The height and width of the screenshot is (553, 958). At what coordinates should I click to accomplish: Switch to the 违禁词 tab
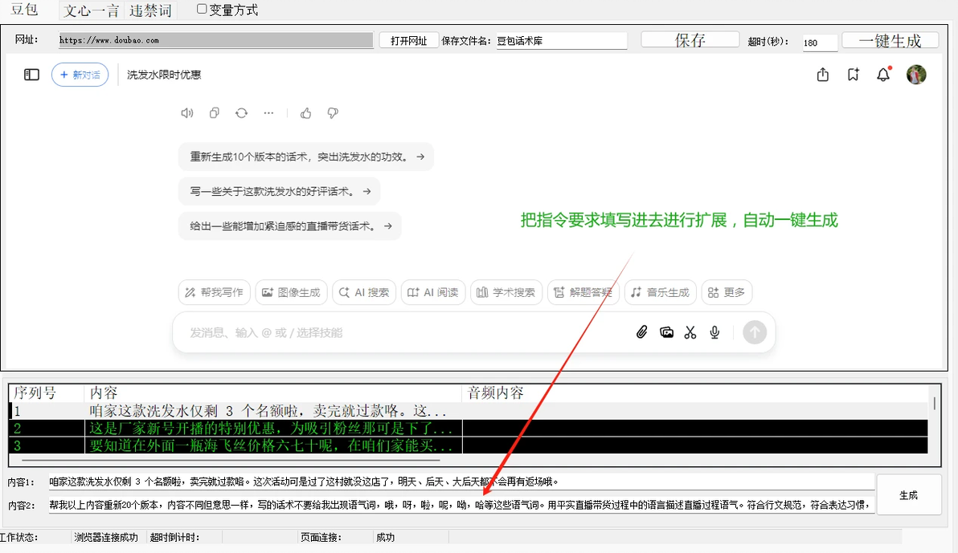[150, 10]
